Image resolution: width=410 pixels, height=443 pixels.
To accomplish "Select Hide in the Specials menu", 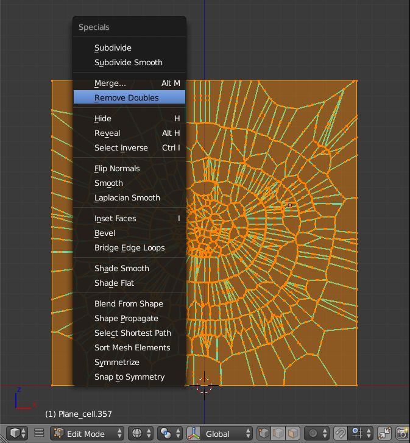I will (x=129, y=118).
